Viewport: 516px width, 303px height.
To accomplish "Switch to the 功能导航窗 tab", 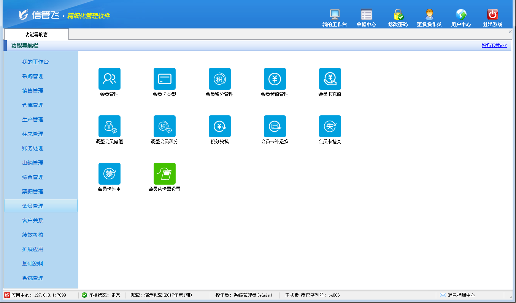I will (37, 35).
